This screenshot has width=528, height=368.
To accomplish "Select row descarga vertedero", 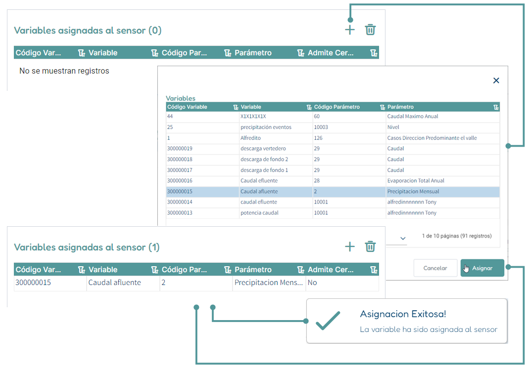I will coord(333,148).
